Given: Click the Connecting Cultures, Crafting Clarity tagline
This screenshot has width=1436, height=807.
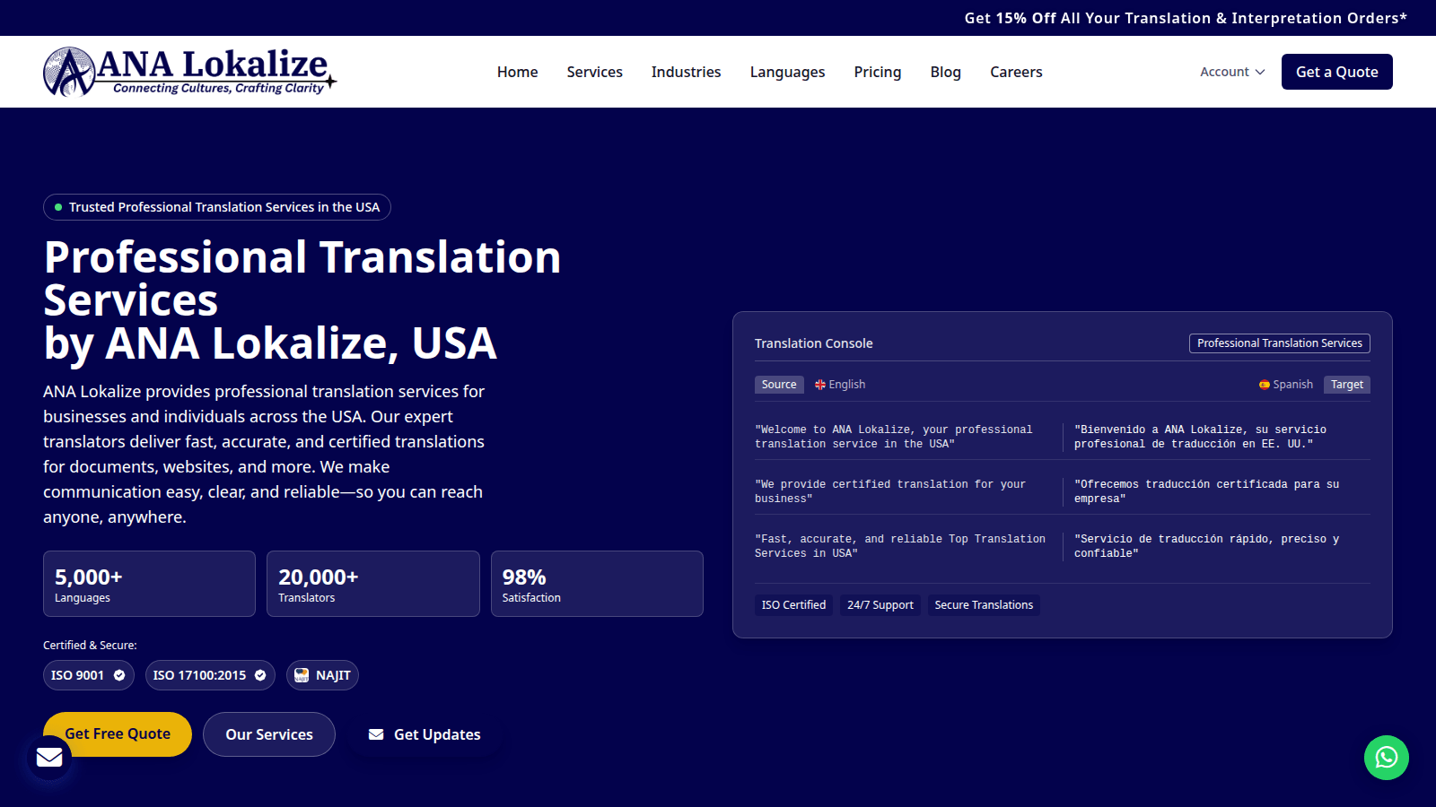Looking at the screenshot, I should 218,88.
